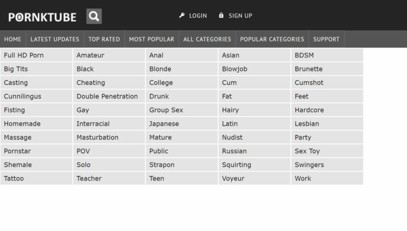Open the All Categories menu item
Image resolution: width=407 pixels, height=231 pixels.
[x=207, y=39]
